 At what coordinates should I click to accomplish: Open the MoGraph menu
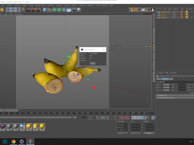(x=51, y=5)
